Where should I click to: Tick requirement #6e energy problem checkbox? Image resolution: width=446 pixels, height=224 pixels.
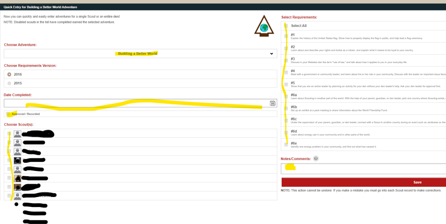tap(286, 144)
